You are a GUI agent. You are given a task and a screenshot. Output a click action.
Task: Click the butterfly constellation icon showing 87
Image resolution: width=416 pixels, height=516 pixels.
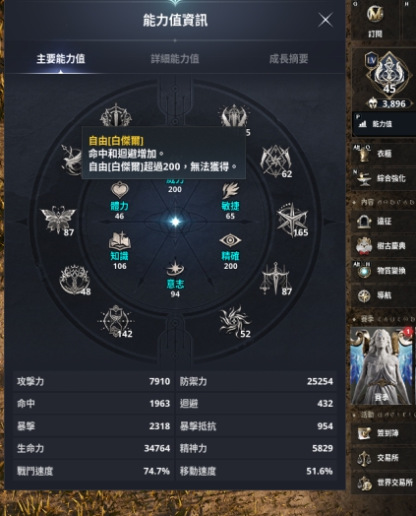[58, 220]
